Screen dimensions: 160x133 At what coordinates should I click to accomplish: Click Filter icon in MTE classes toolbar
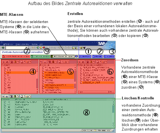[x=53, y=62]
